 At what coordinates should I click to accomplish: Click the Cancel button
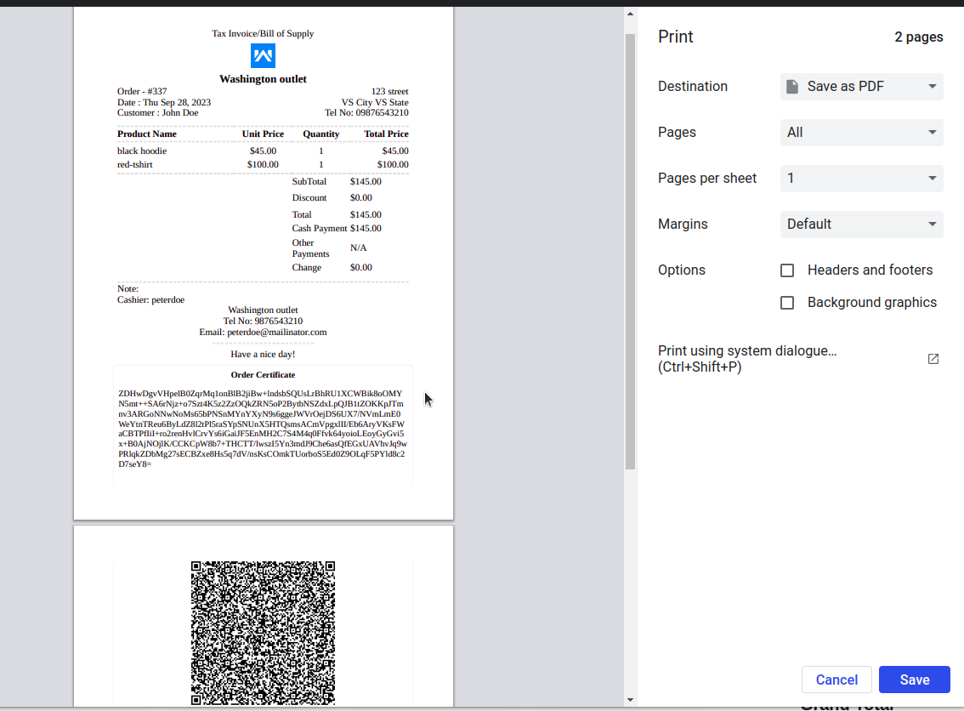point(836,680)
